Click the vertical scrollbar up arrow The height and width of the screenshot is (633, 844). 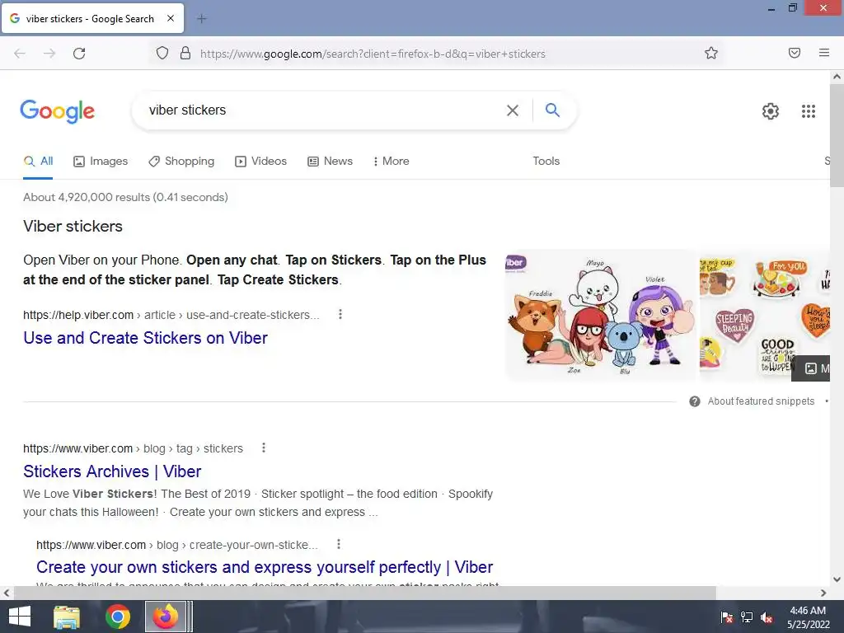point(837,77)
